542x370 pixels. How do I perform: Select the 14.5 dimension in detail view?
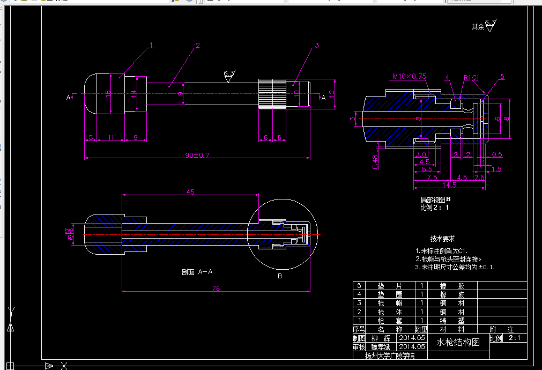449,185
